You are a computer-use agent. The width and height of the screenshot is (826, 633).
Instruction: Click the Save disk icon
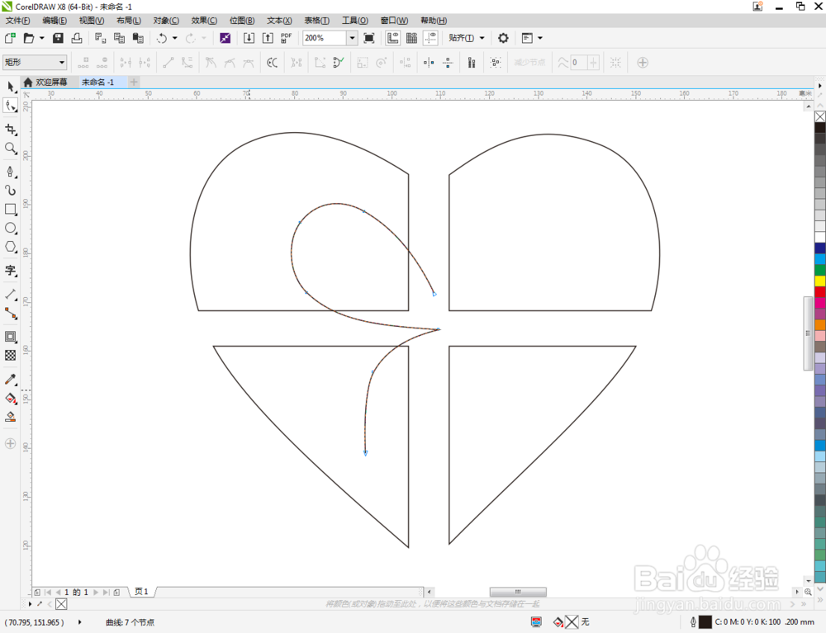(58, 38)
